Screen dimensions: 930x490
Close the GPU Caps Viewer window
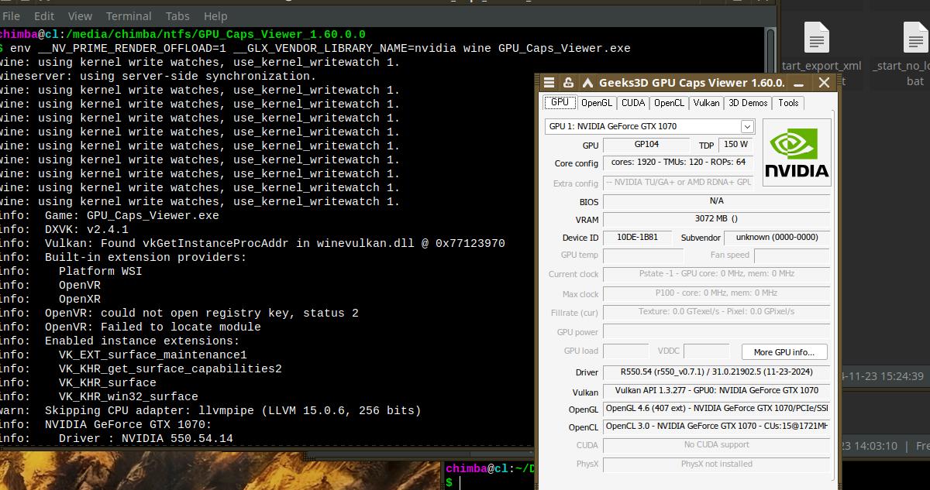coord(825,83)
